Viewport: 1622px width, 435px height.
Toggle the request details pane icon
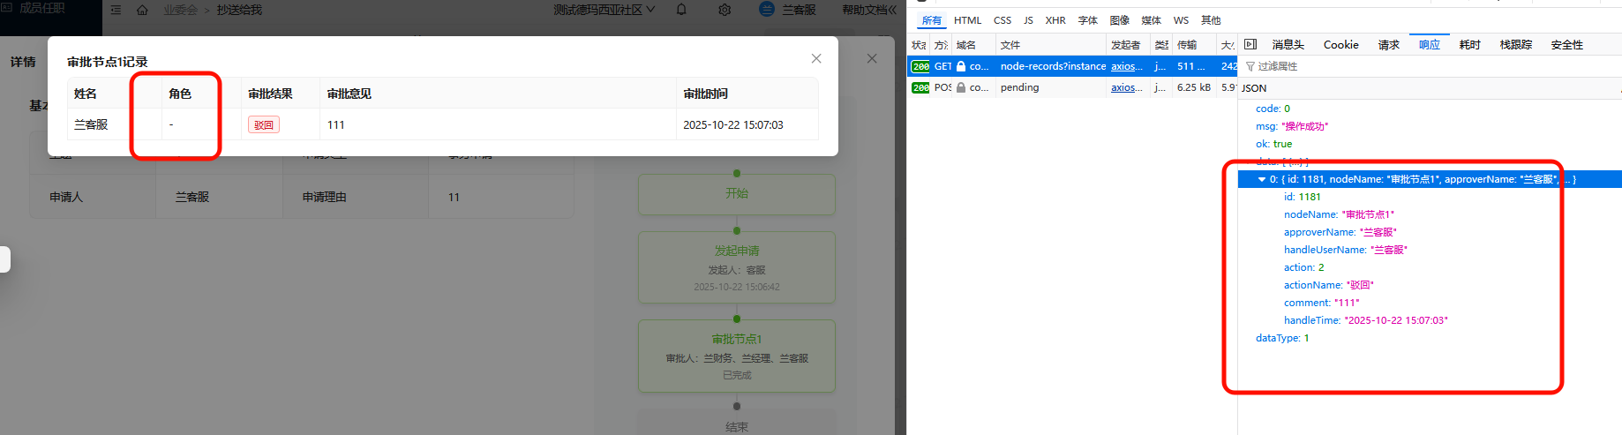[1250, 44]
